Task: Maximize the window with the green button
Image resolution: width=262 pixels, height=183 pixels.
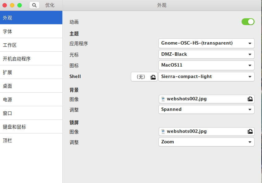Action: click(x=20, y=5)
